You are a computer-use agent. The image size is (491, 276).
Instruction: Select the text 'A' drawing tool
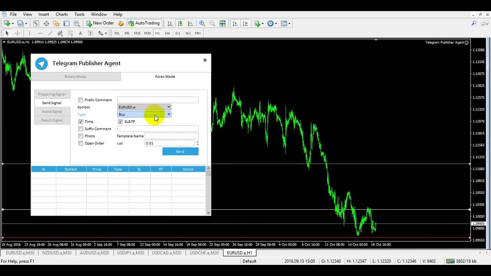coord(80,33)
